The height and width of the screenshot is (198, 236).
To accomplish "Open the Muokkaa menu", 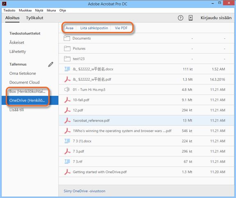I will tap(25, 10).
